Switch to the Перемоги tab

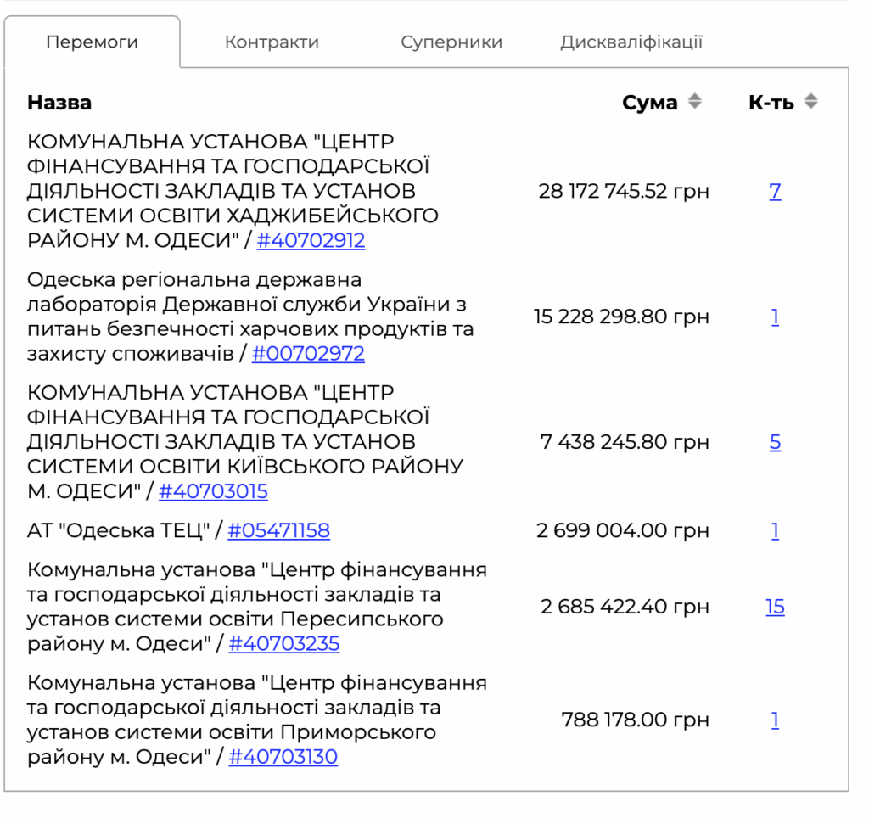pos(92,42)
